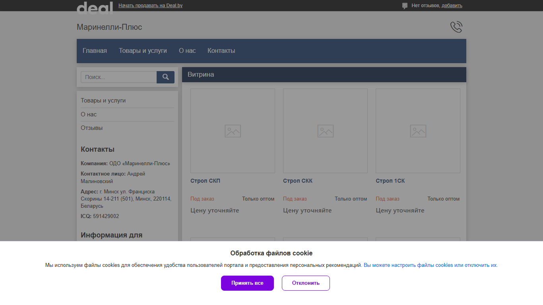543x305 pixels.
Task: Click Только оптом under Строп СКК
Action: pos(351,199)
